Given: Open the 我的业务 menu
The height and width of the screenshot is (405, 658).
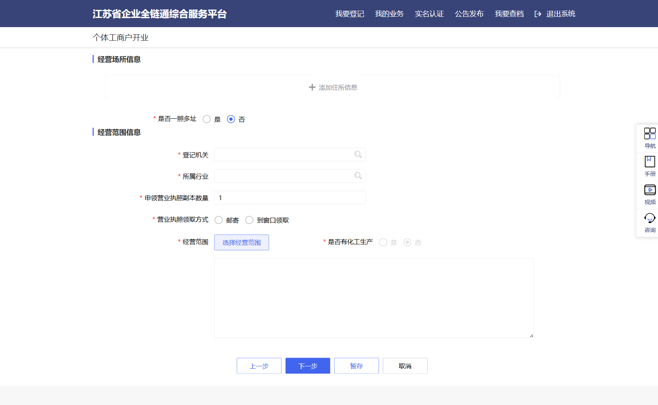Looking at the screenshot, I should (389, 14).
